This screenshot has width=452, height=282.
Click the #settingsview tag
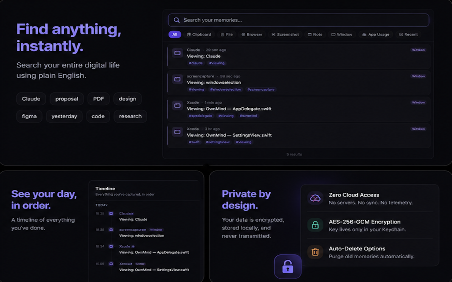coord(218,142)
